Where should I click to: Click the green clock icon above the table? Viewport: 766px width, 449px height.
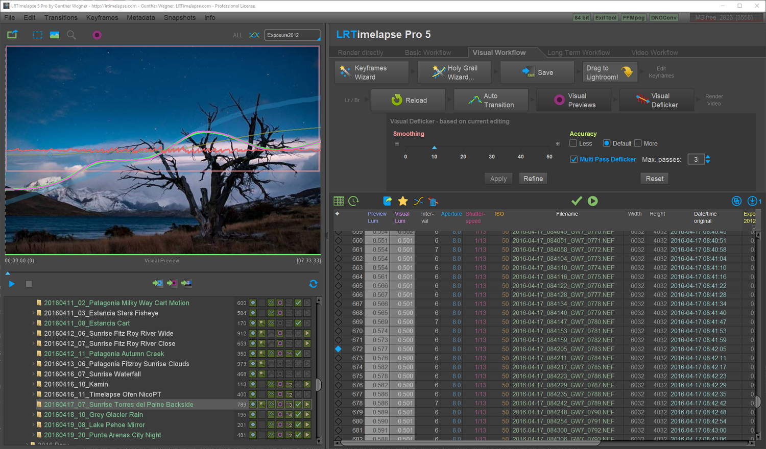(353, 201)
